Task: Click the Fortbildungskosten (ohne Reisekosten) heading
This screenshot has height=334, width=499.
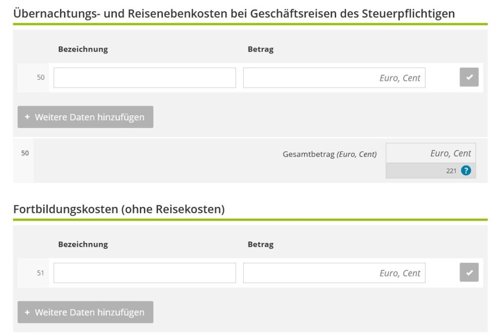Action: [x=119, y=209]
